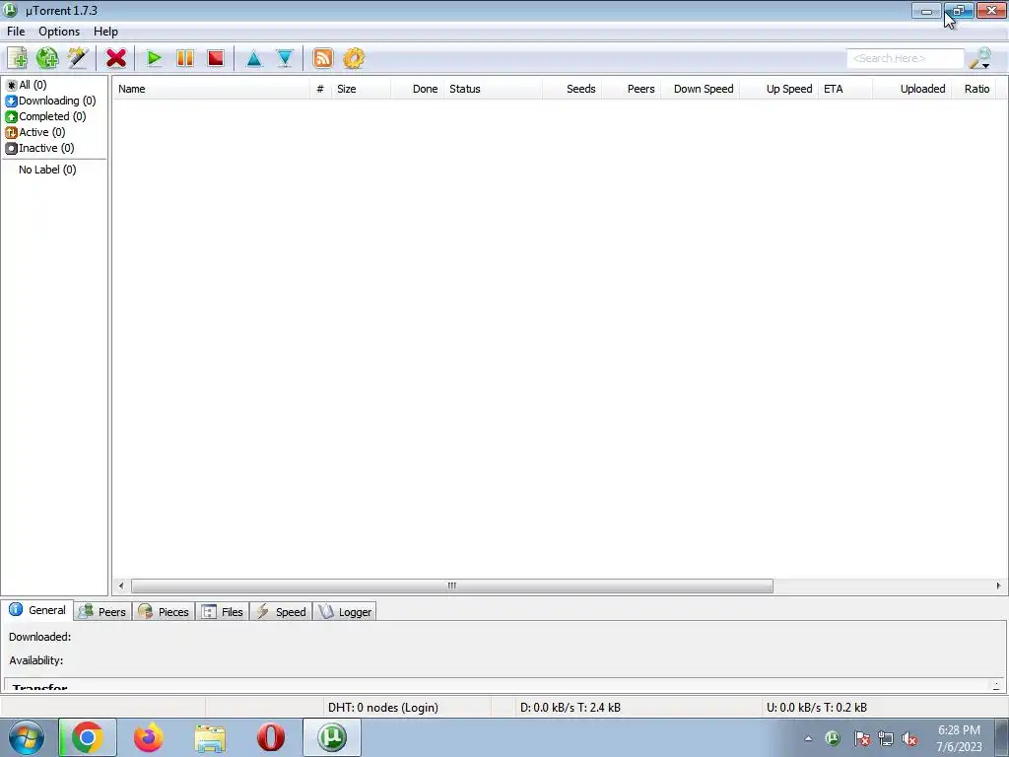Click the muted volume tray icon
This screenshot has height=757, width=1009.
tap(909, 738)
